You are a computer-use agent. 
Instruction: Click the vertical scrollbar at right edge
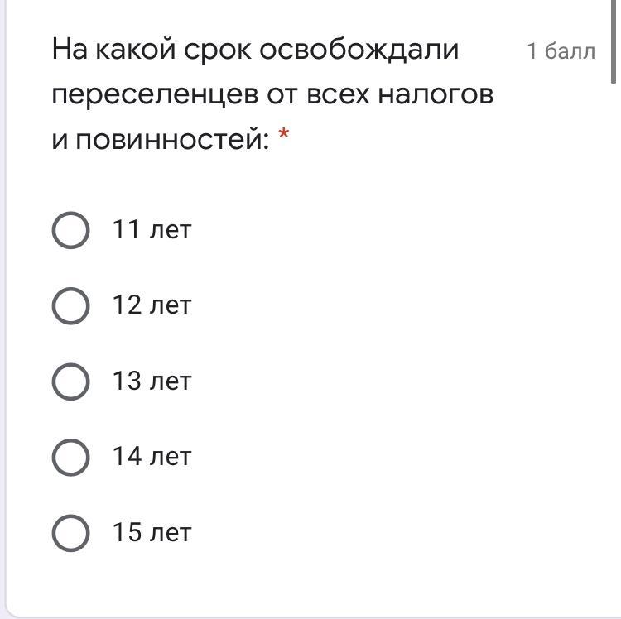614,41
